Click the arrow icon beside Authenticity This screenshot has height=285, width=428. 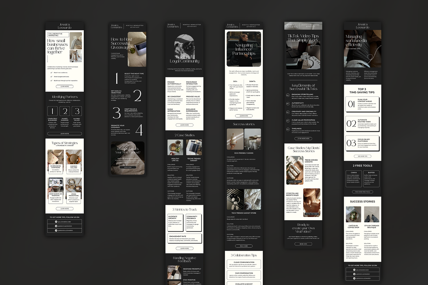tap(288, 104)
